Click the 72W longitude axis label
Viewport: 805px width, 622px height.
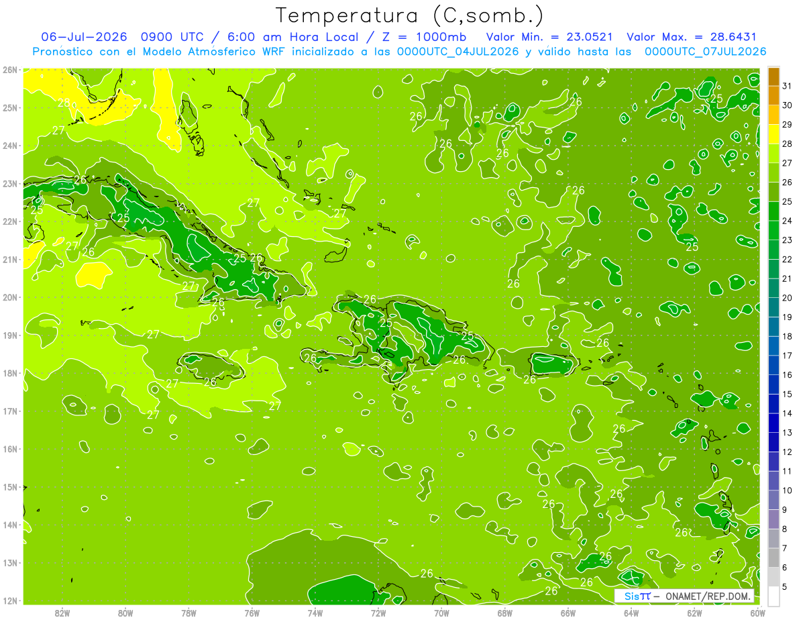point(378,612)
